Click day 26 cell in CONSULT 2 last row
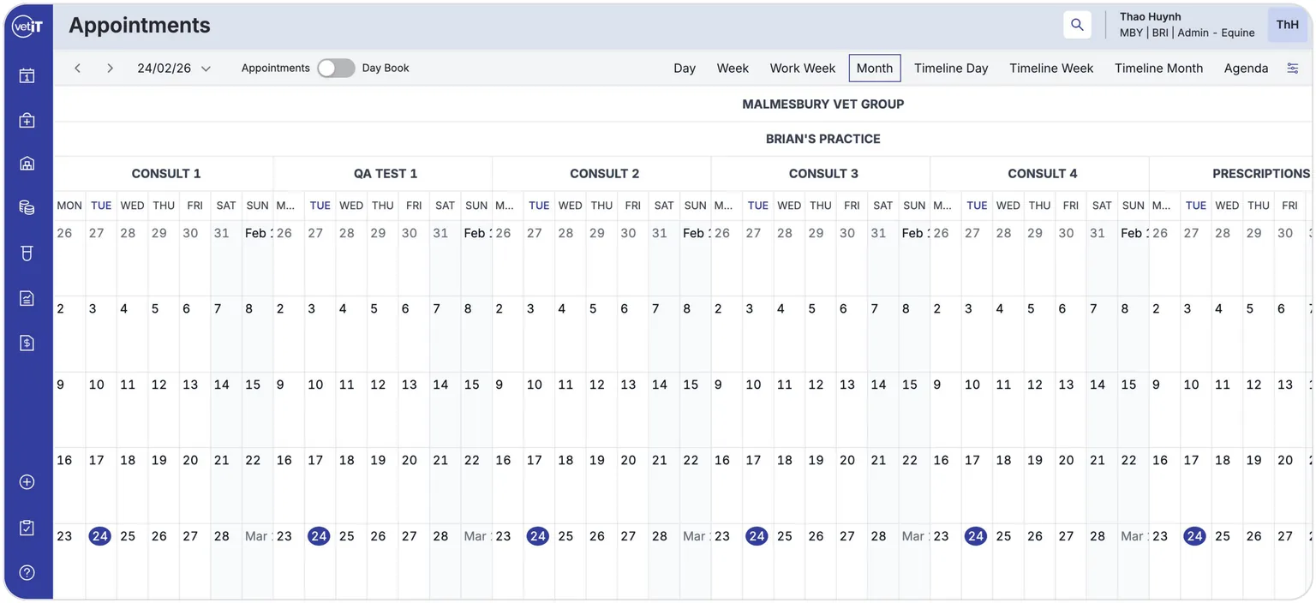 pyautogui.click(x=601, y=561)
